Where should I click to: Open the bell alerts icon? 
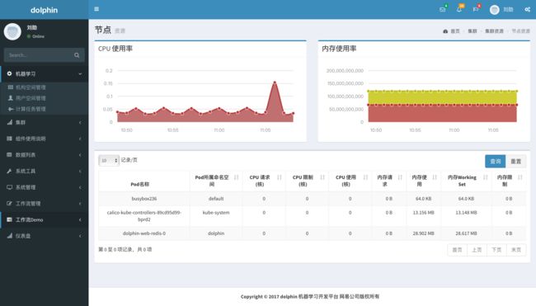point(459,10)
